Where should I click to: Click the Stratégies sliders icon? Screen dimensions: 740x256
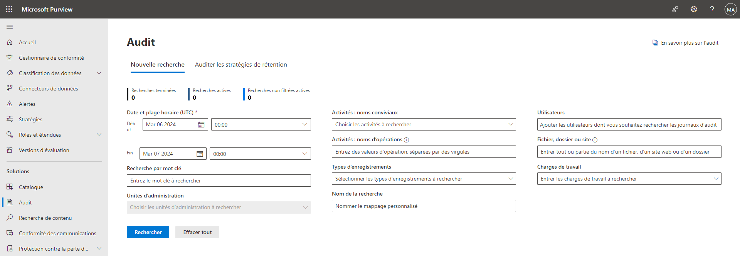pos(10,119)
